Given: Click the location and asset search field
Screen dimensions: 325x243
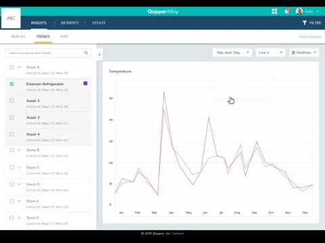Looking at the screenshot, I should pyautogui.click(x=48, y=53).
